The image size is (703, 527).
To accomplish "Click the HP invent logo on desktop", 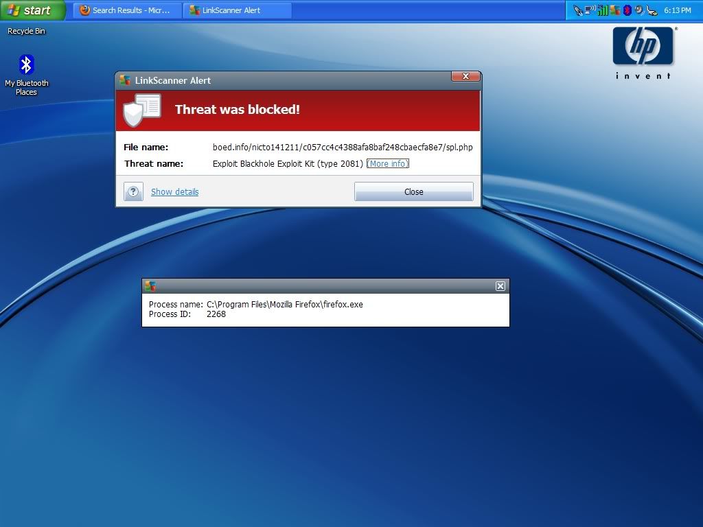I will [x=643, y=53].
